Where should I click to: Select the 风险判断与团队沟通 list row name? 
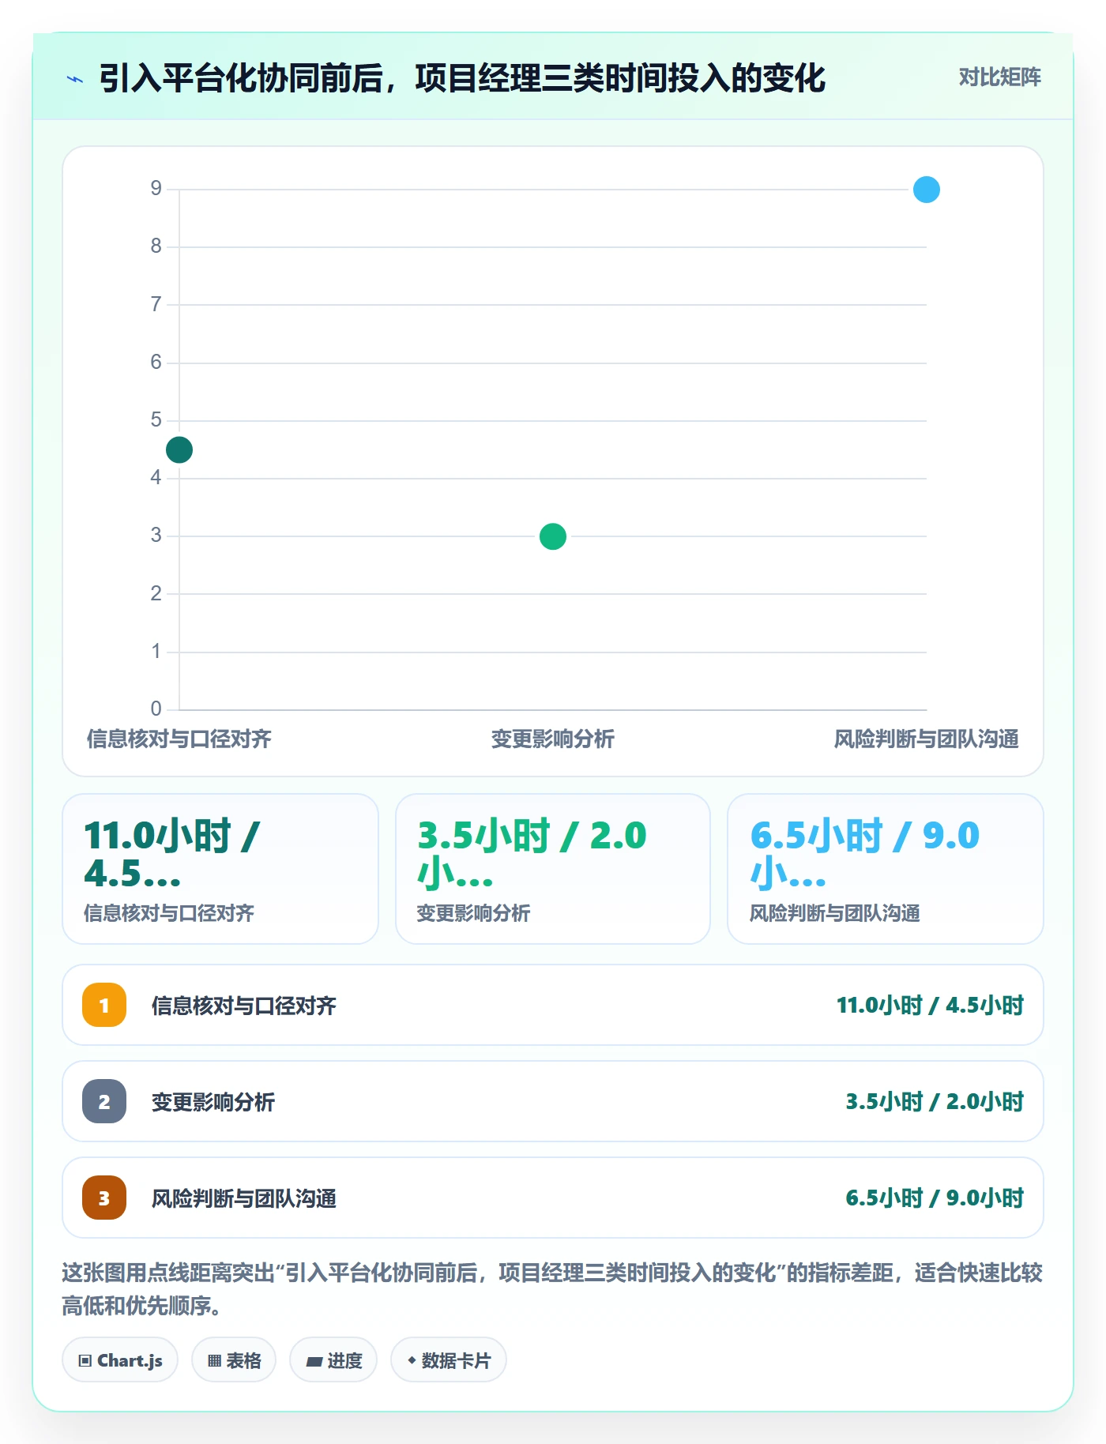244,1198
